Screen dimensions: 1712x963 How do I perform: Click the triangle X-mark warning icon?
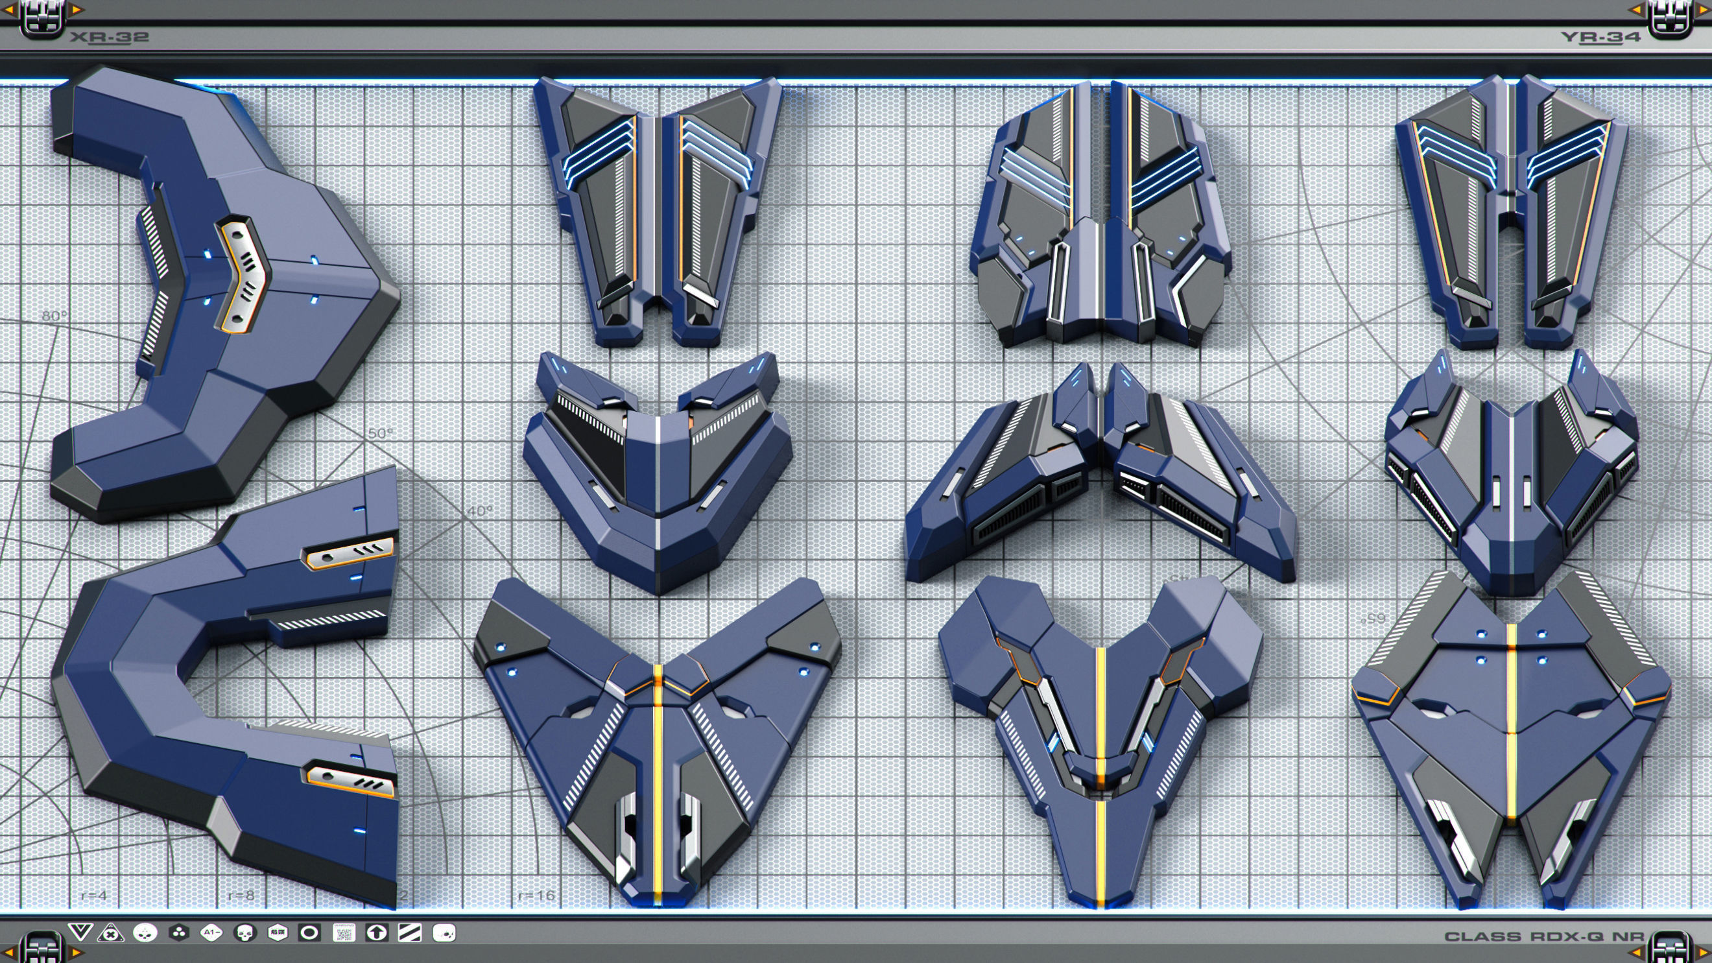coord(110,933)
